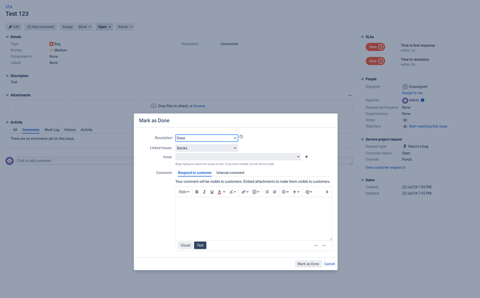480x298 pixels.
Task: Open the Linked Issues dropdown showing blocks
Action: [x=207, y=148]
